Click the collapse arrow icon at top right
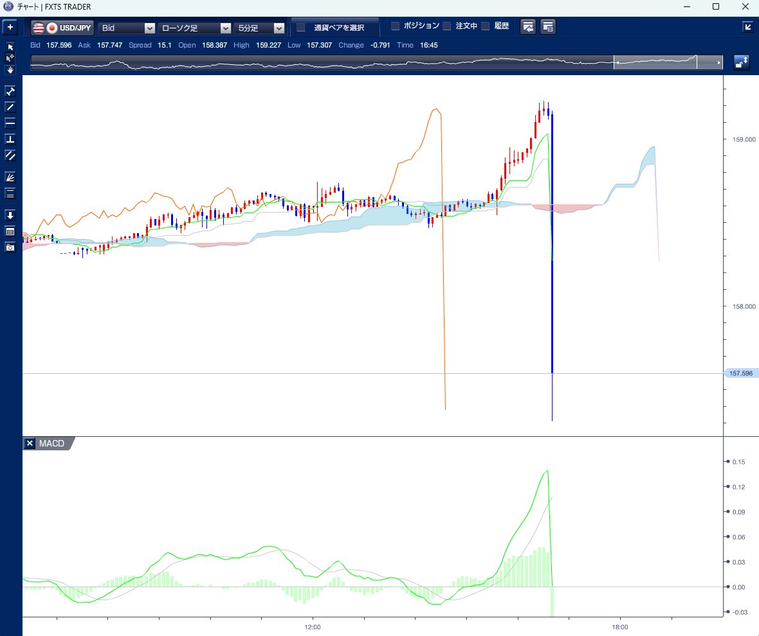Viewport: 759px width, 636px height. pos(747,26)
